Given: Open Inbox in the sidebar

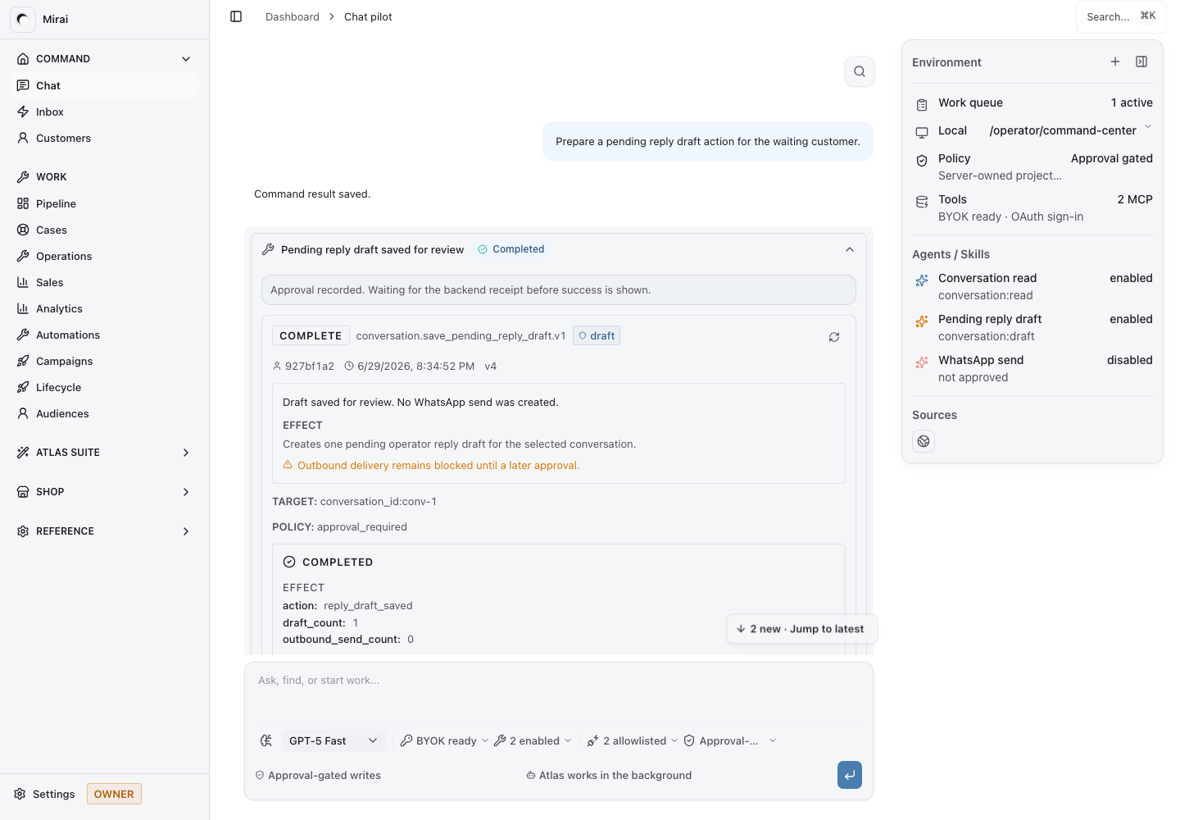Looking at the screenshot, I should (106, 112).
